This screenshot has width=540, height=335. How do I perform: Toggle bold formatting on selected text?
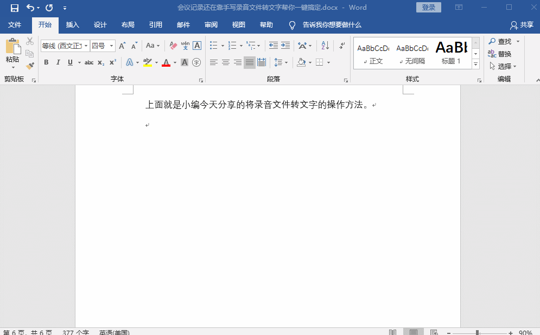coord(46,62)
